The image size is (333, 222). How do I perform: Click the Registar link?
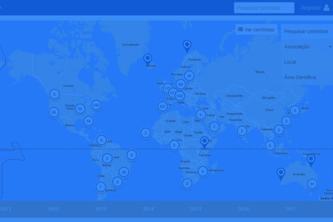coord(310,8)
